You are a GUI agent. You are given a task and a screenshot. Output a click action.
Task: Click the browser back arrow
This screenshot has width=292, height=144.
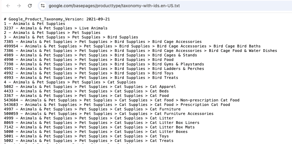pyautogui.click(x=8, y=6)
